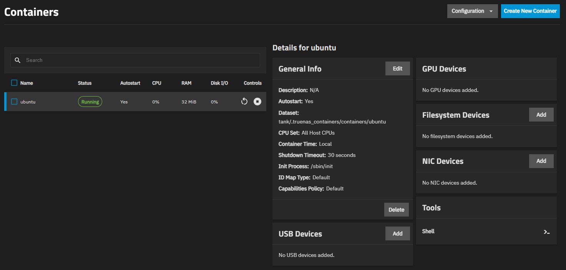Select the ubuntu container checkbox
The image size is (566, 270).
pyautogui.click(x=14, y=102)
